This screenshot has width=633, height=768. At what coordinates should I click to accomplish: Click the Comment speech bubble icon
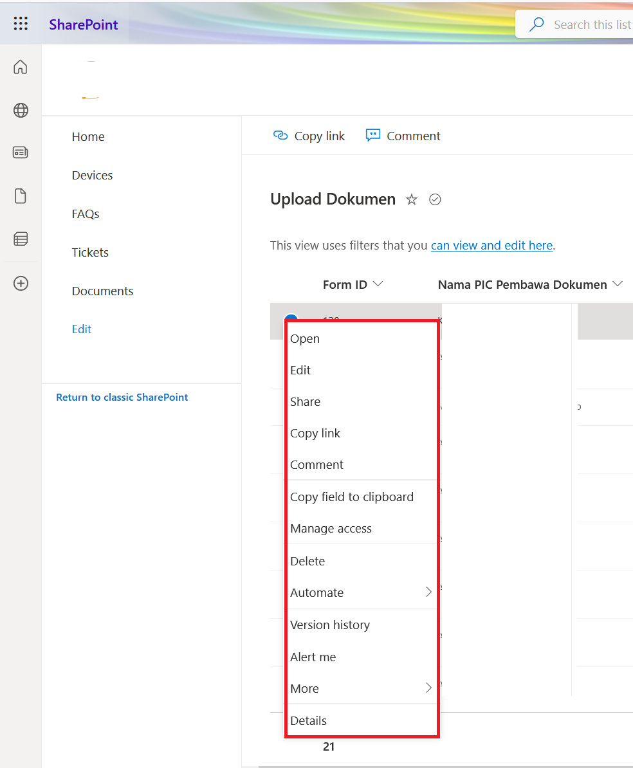click(373, 135)
